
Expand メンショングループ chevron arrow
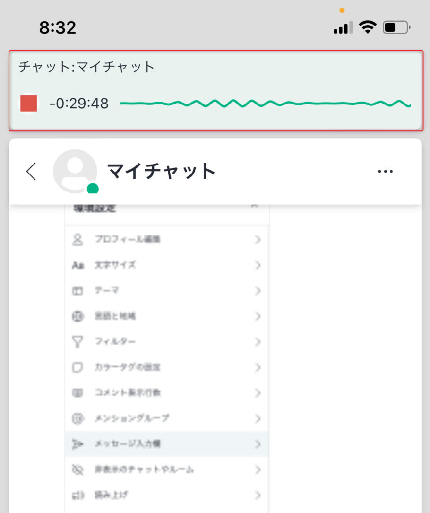pyautogui.click(x=258, y=418)
